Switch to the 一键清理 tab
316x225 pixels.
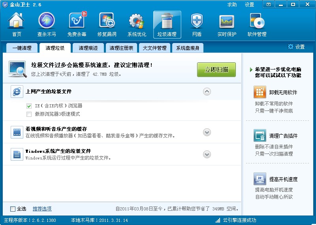click(x=22, y=48)
